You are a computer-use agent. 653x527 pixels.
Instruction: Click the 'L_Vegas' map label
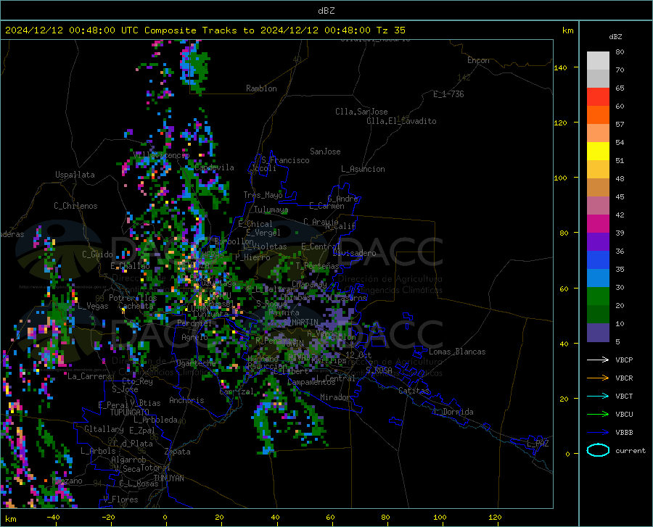point(93,306)
